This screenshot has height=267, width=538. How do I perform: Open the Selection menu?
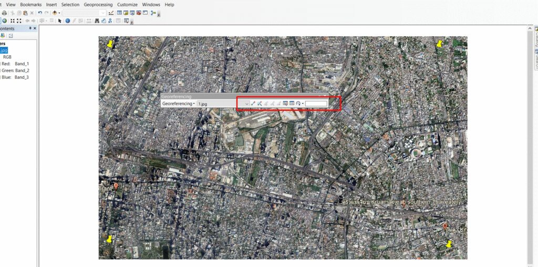point(70,4)
